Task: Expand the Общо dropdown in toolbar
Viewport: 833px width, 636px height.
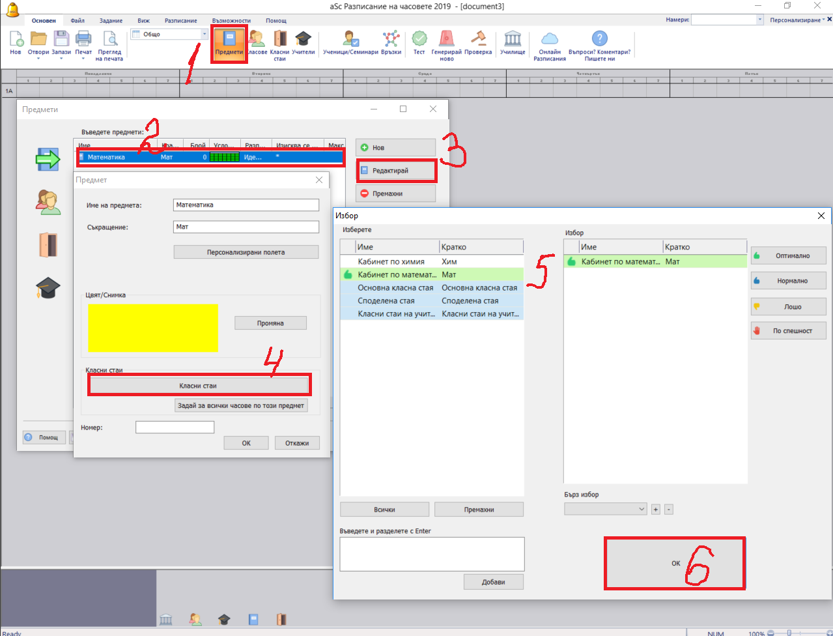Action: 205,34
